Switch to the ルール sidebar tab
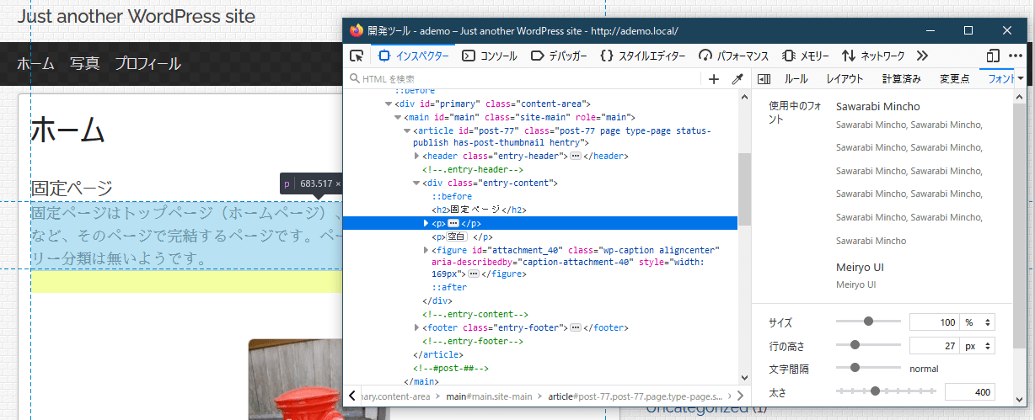The image size is (1035, 420). click(x=796, y=79)
